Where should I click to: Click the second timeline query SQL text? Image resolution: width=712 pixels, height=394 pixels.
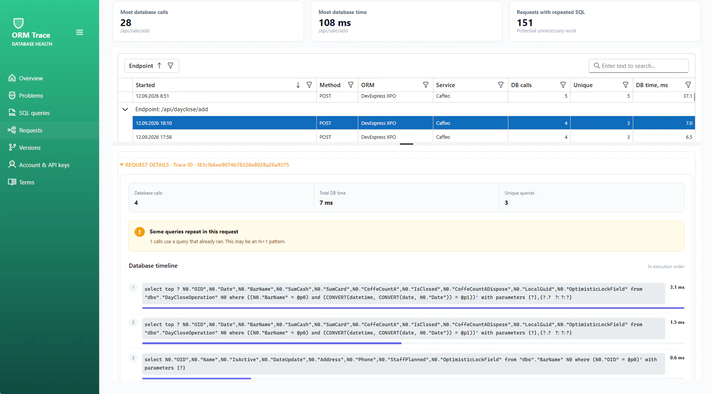pos(403,328)
